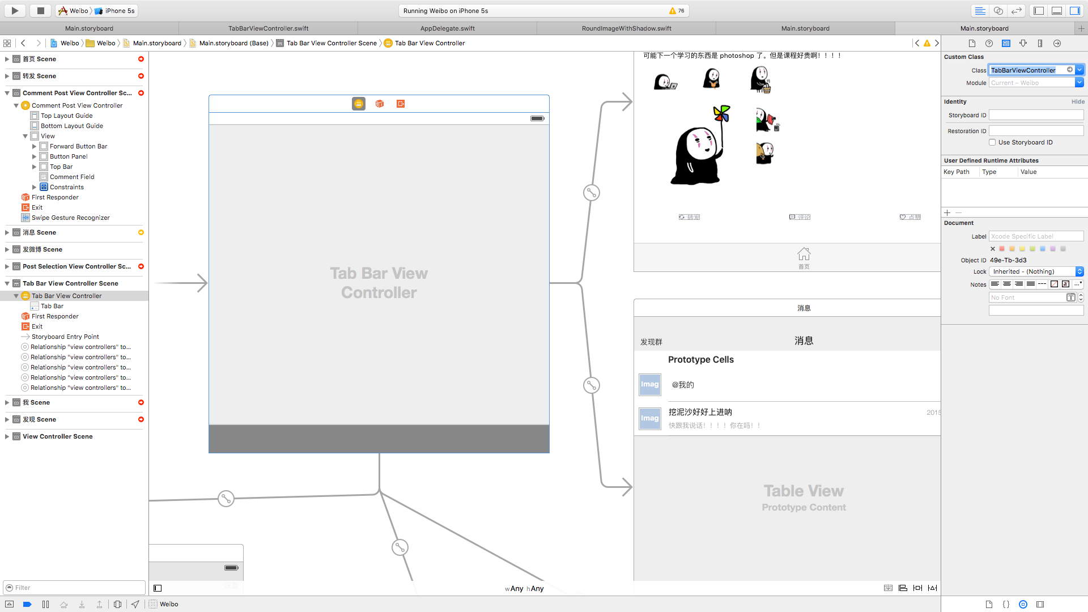Switch to TabBarViewController.swift tab

268,28
